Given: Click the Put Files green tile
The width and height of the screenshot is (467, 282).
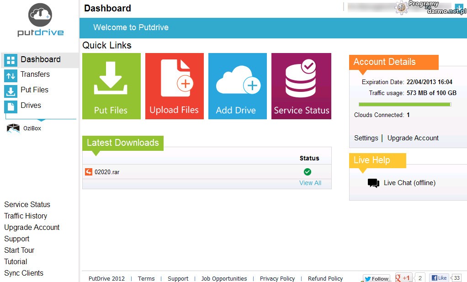Looking at the screenshot, I should tap(111, 86).
